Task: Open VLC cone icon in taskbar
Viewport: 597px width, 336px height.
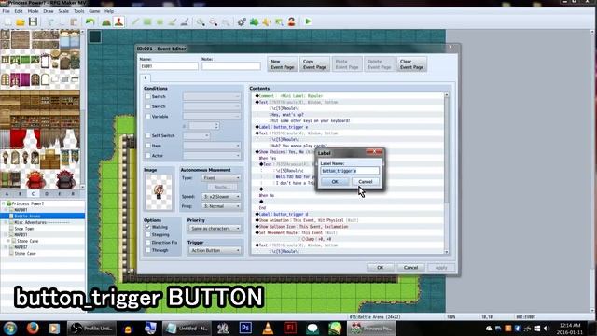Action: coord(268,328)
